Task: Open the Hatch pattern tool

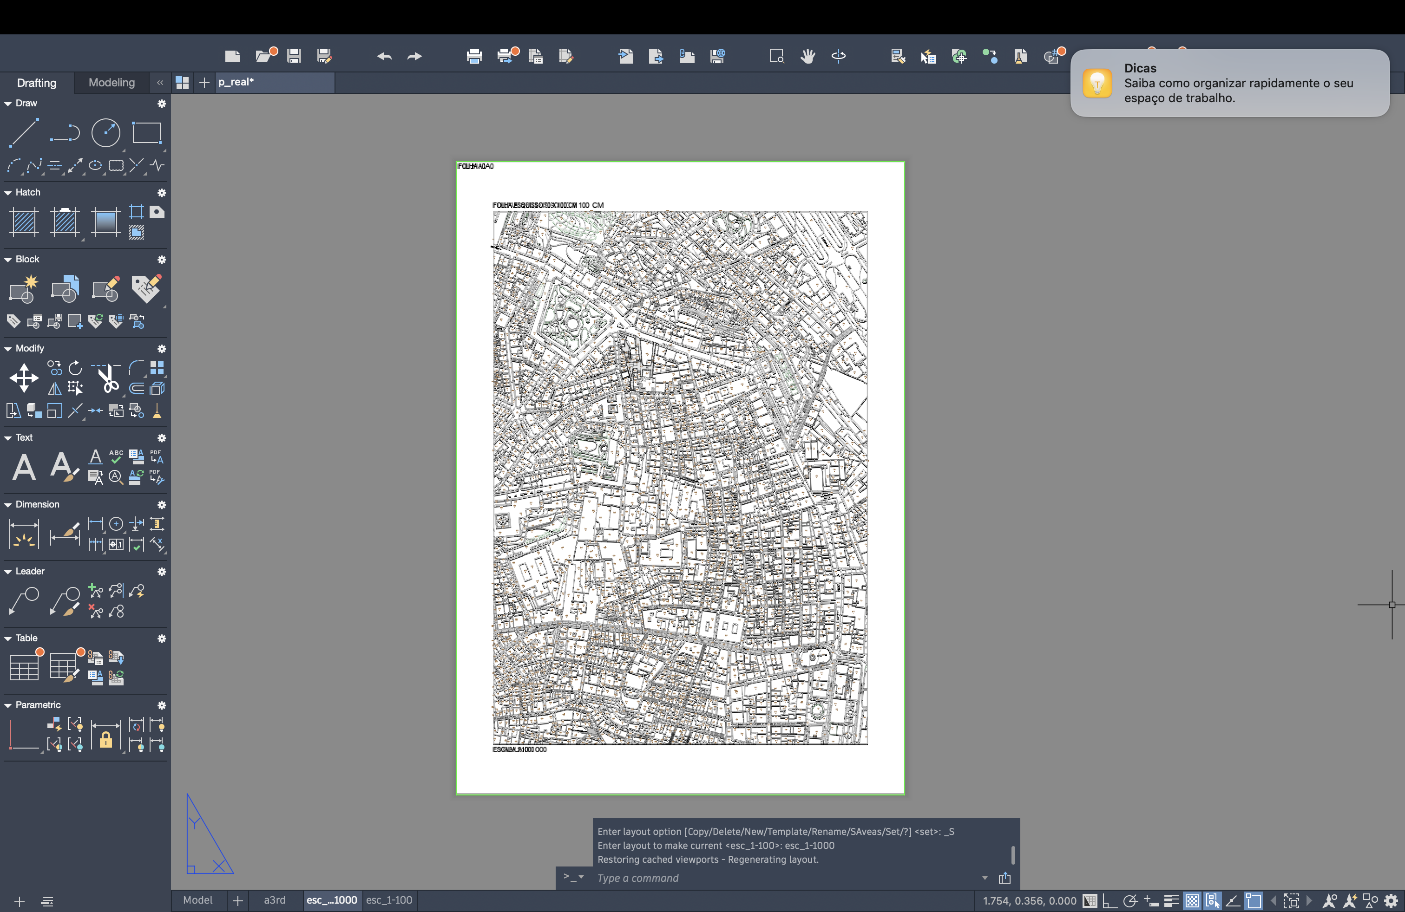Action: point(24,222)
